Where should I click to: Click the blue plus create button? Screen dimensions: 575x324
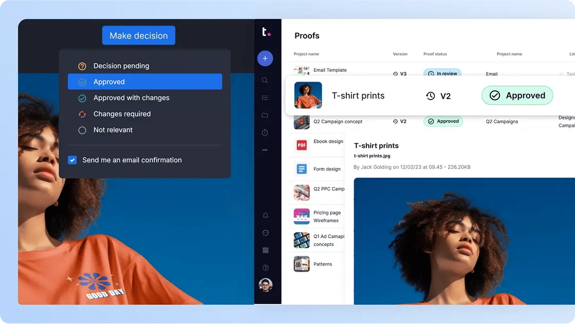coord(265,58)
